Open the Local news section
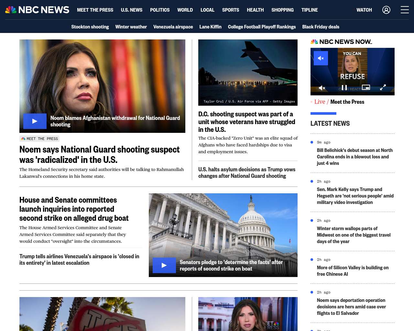This screenshot has height=331, width=414. 207,10
